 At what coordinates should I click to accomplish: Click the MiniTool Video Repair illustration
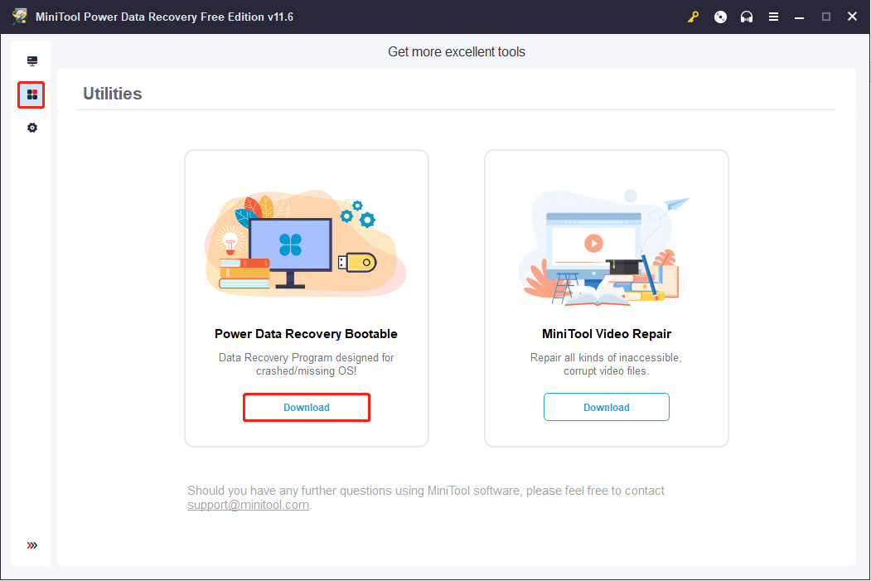pyautogui.click(x=603, y=248)
